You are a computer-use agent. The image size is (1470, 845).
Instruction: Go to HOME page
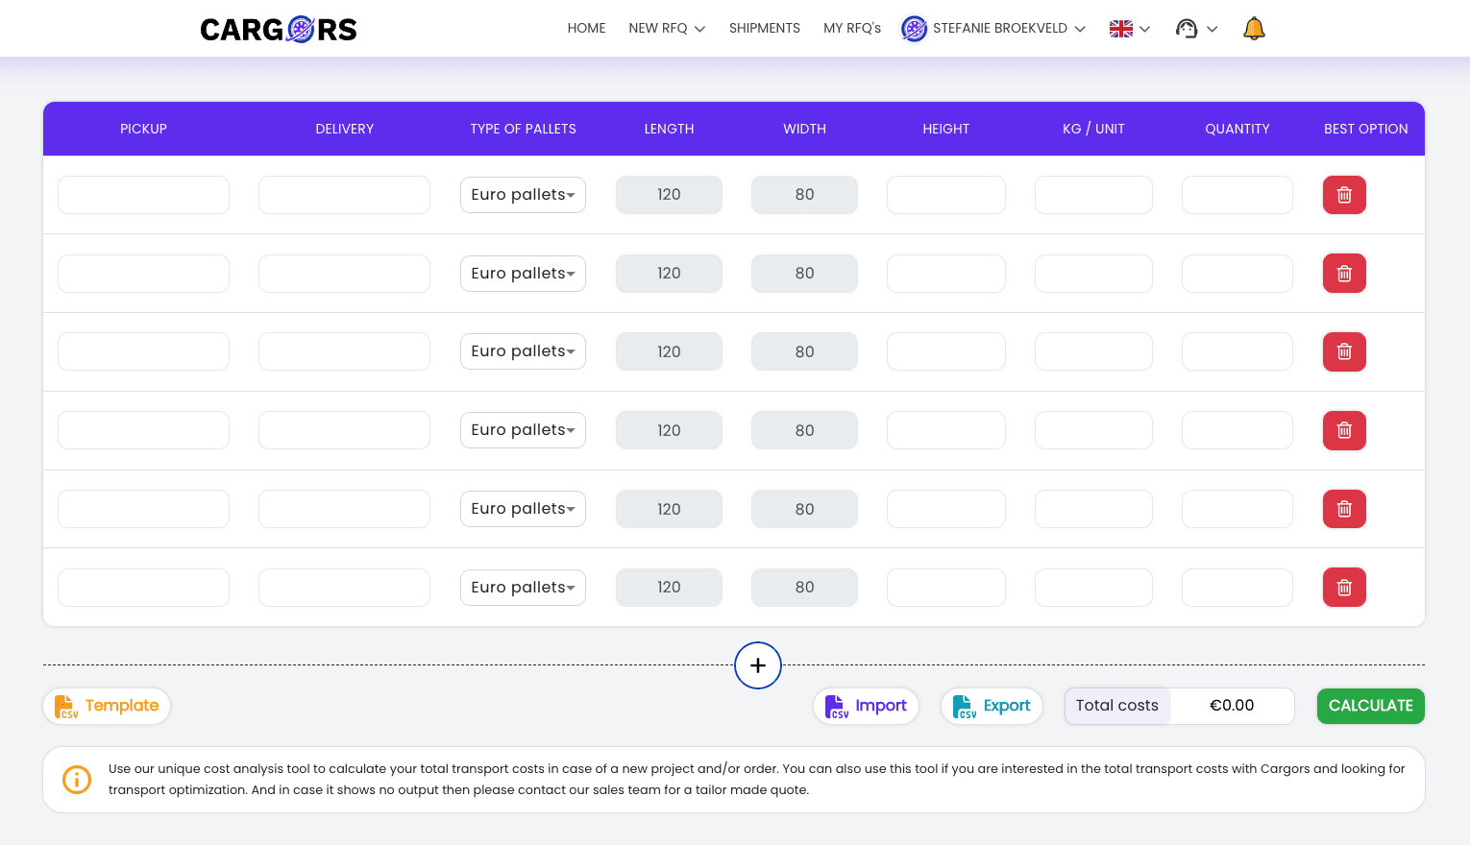pyautogui.click(x=586, y=28)
